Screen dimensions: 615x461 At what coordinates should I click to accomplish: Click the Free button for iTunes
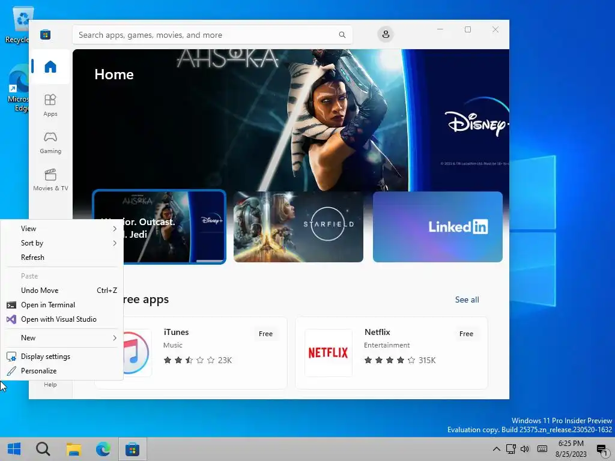coord(265,334)
